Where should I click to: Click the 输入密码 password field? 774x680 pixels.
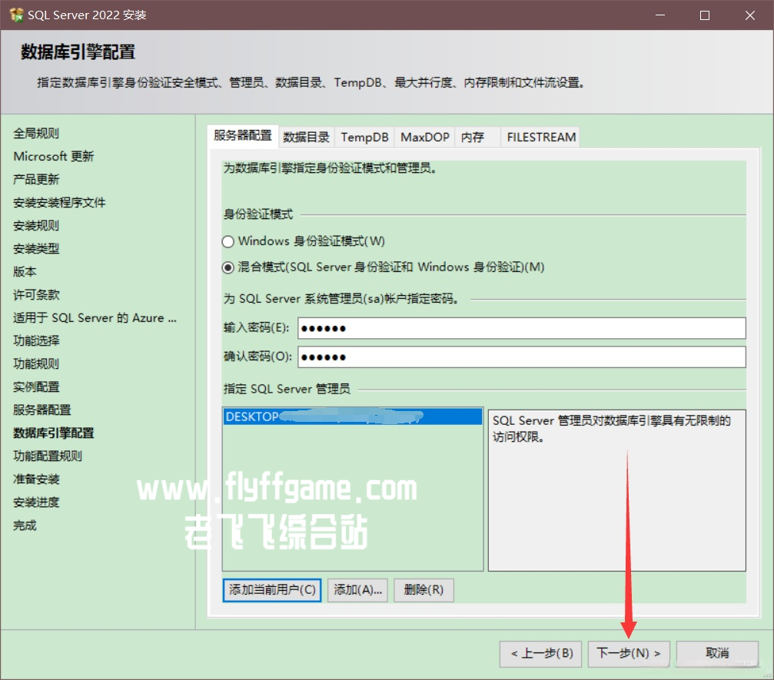(521, 328)
